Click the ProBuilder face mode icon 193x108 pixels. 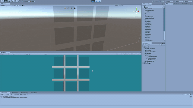tap(75, 8)
